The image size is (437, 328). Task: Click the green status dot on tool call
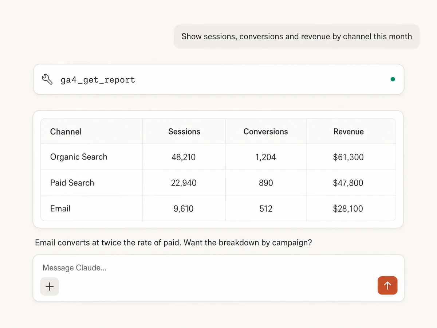pos(393,79)
